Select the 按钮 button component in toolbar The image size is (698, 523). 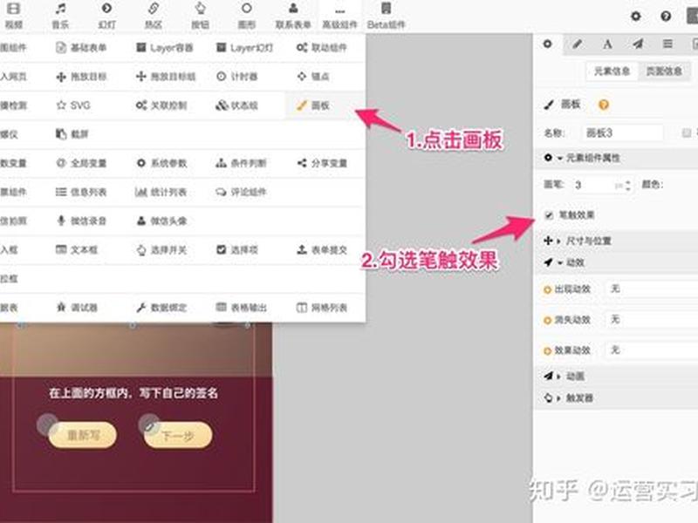coord(201,15)
